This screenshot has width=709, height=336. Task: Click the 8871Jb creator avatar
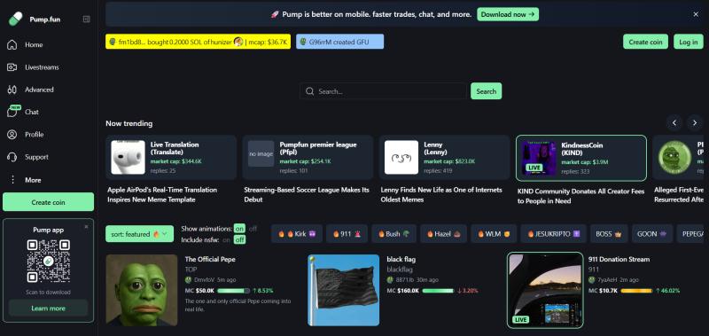coord(390,280)
